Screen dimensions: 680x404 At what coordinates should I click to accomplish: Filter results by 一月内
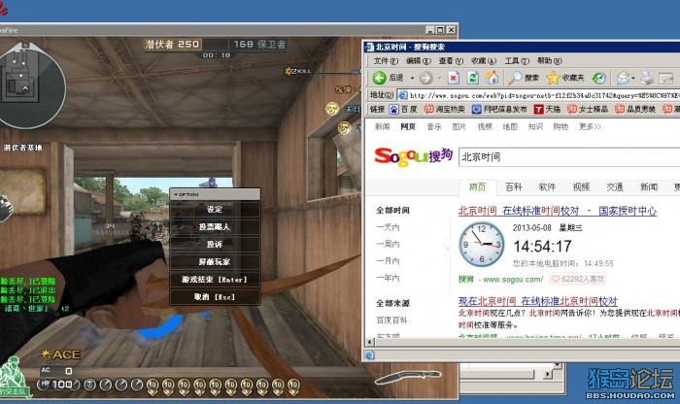388,261
